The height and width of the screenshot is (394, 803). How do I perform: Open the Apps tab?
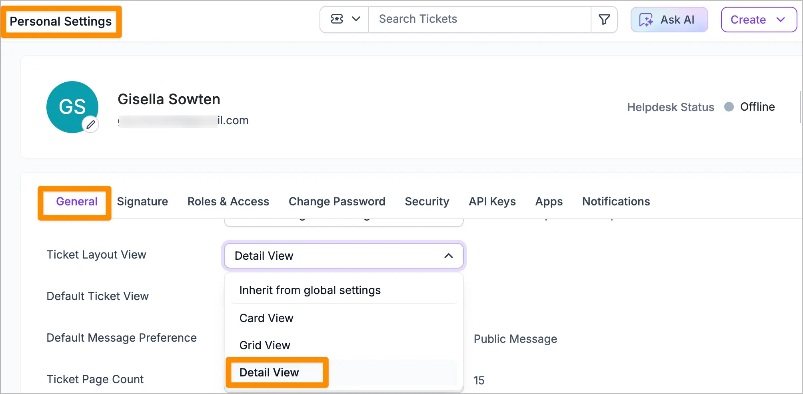click(x=549, y=201)
